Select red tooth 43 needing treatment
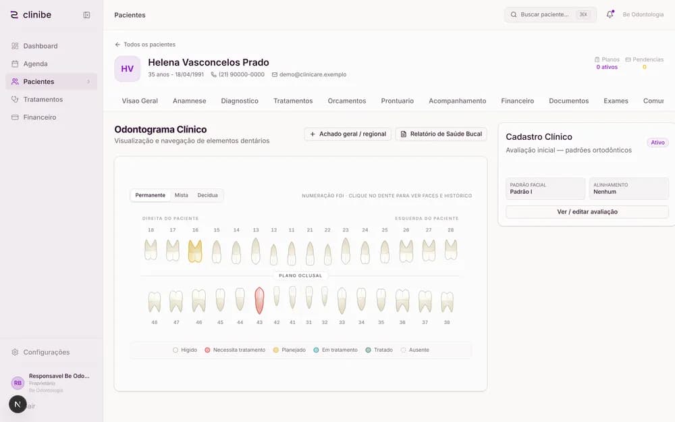This screenshot has width=675, height=422. click(x=259, y=300)
